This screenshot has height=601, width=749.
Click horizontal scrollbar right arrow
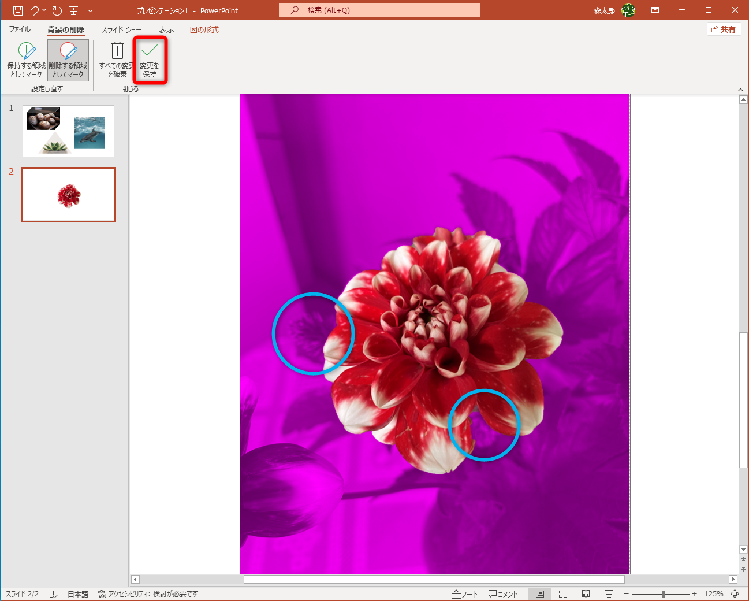coord(733,579)
